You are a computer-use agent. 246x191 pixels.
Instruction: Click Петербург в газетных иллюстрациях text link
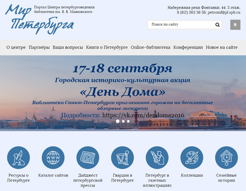[x=157, y=180]
